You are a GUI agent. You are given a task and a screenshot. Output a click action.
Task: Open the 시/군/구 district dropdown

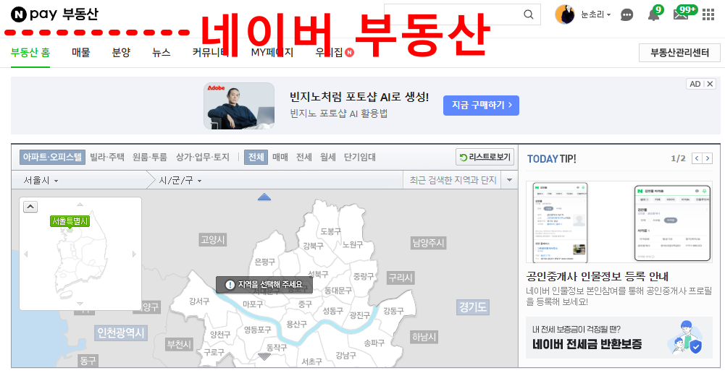pyautogui.click(x=180, y=180)
